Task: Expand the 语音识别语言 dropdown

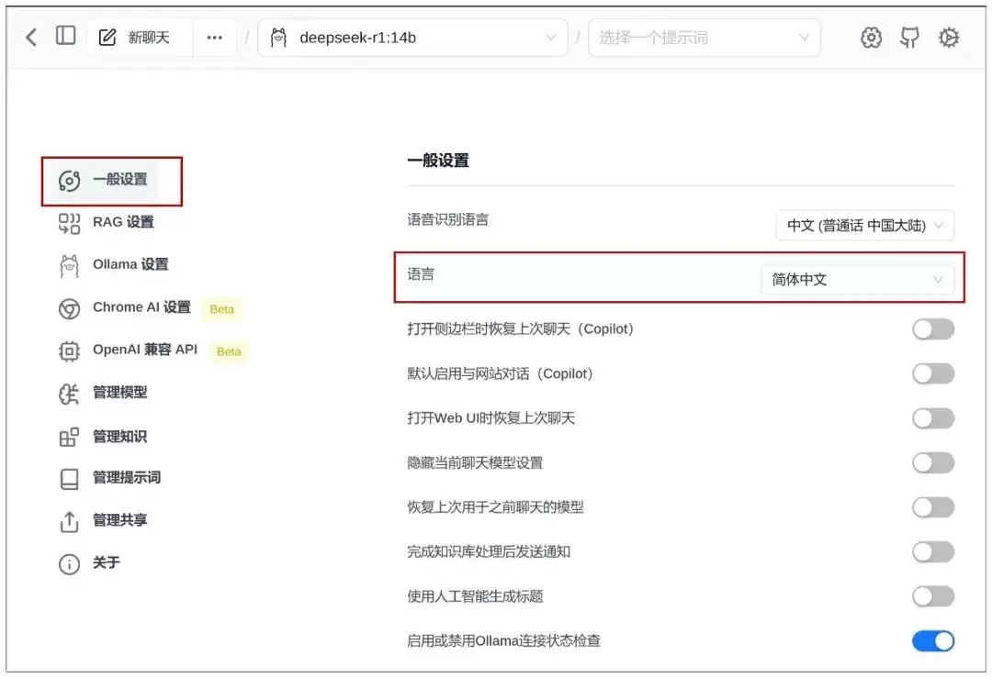Action: tap(864, 225)
